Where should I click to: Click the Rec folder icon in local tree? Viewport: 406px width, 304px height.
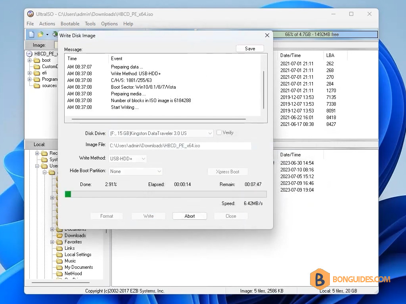tap(44, 153)
